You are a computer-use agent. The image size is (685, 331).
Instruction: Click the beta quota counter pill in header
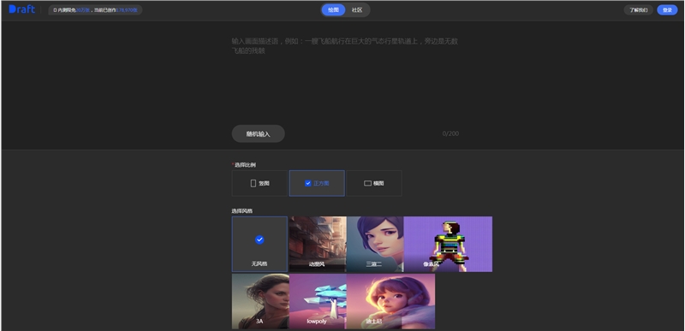(x=95, y=10)
